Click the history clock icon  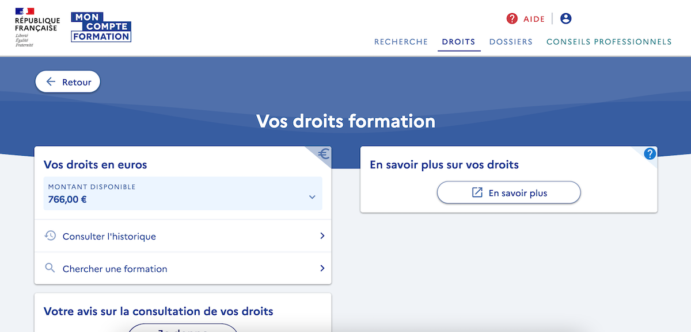click(x=50, y=236)
